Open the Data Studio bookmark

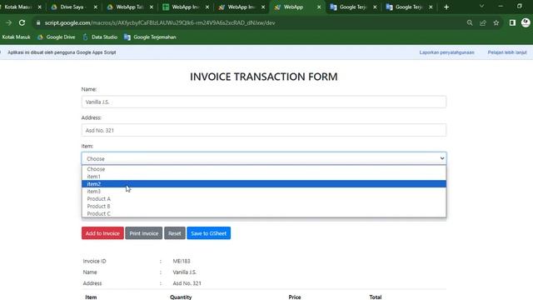pos(100,37)
